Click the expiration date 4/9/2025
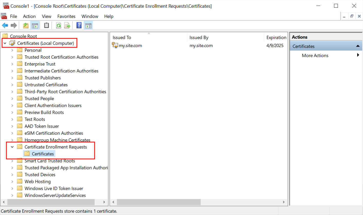 (275, 46)
